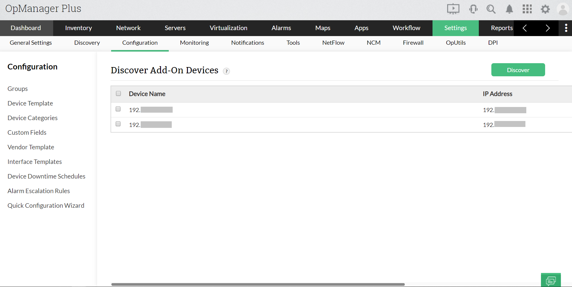Select the checkbox to choose all devices
The width and height of the screenshot is (572, 287).
click(118, 93)
